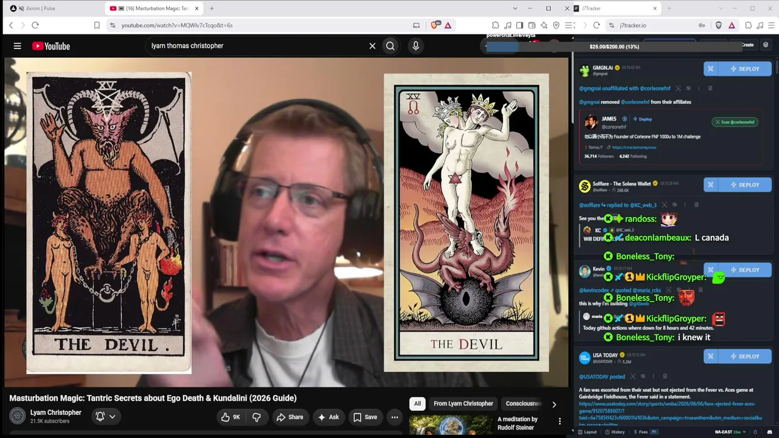Select the All filter chip
The width and height of the screenshot is (779, 438).
point(417,403)
